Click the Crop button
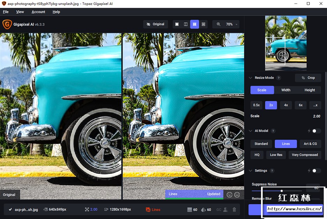The height and width of the screenshot is (219, 327). pyautogui.click(x=308, y=78)
